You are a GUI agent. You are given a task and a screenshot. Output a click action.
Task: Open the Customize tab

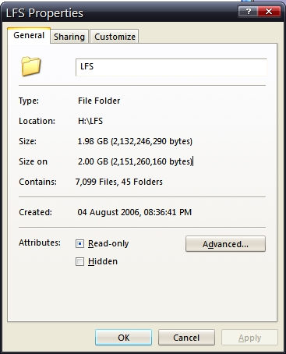[115, 37]
